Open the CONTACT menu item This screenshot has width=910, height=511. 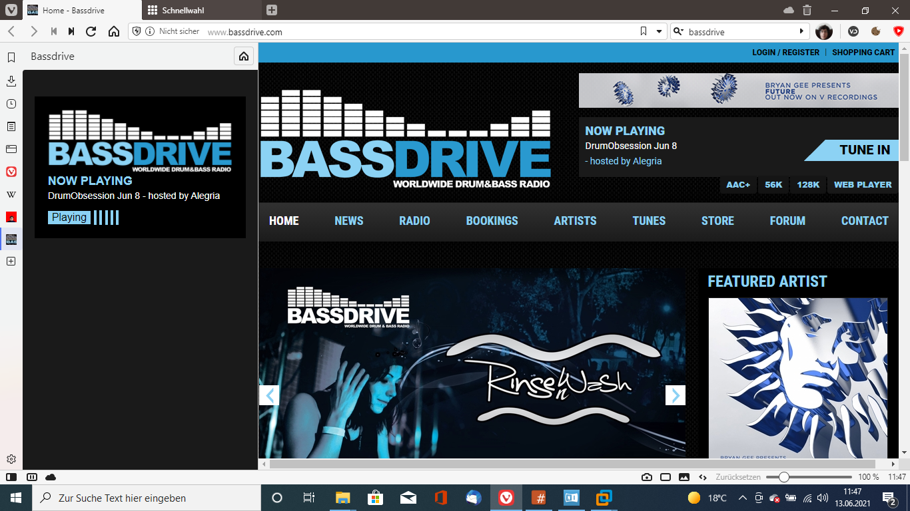click(x=865, y=221)
